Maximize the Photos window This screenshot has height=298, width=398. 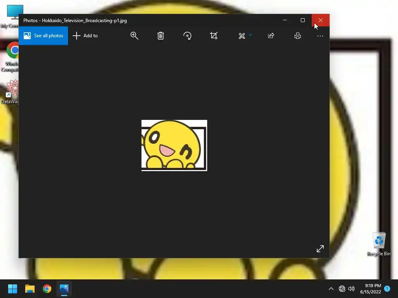(302, 20)
